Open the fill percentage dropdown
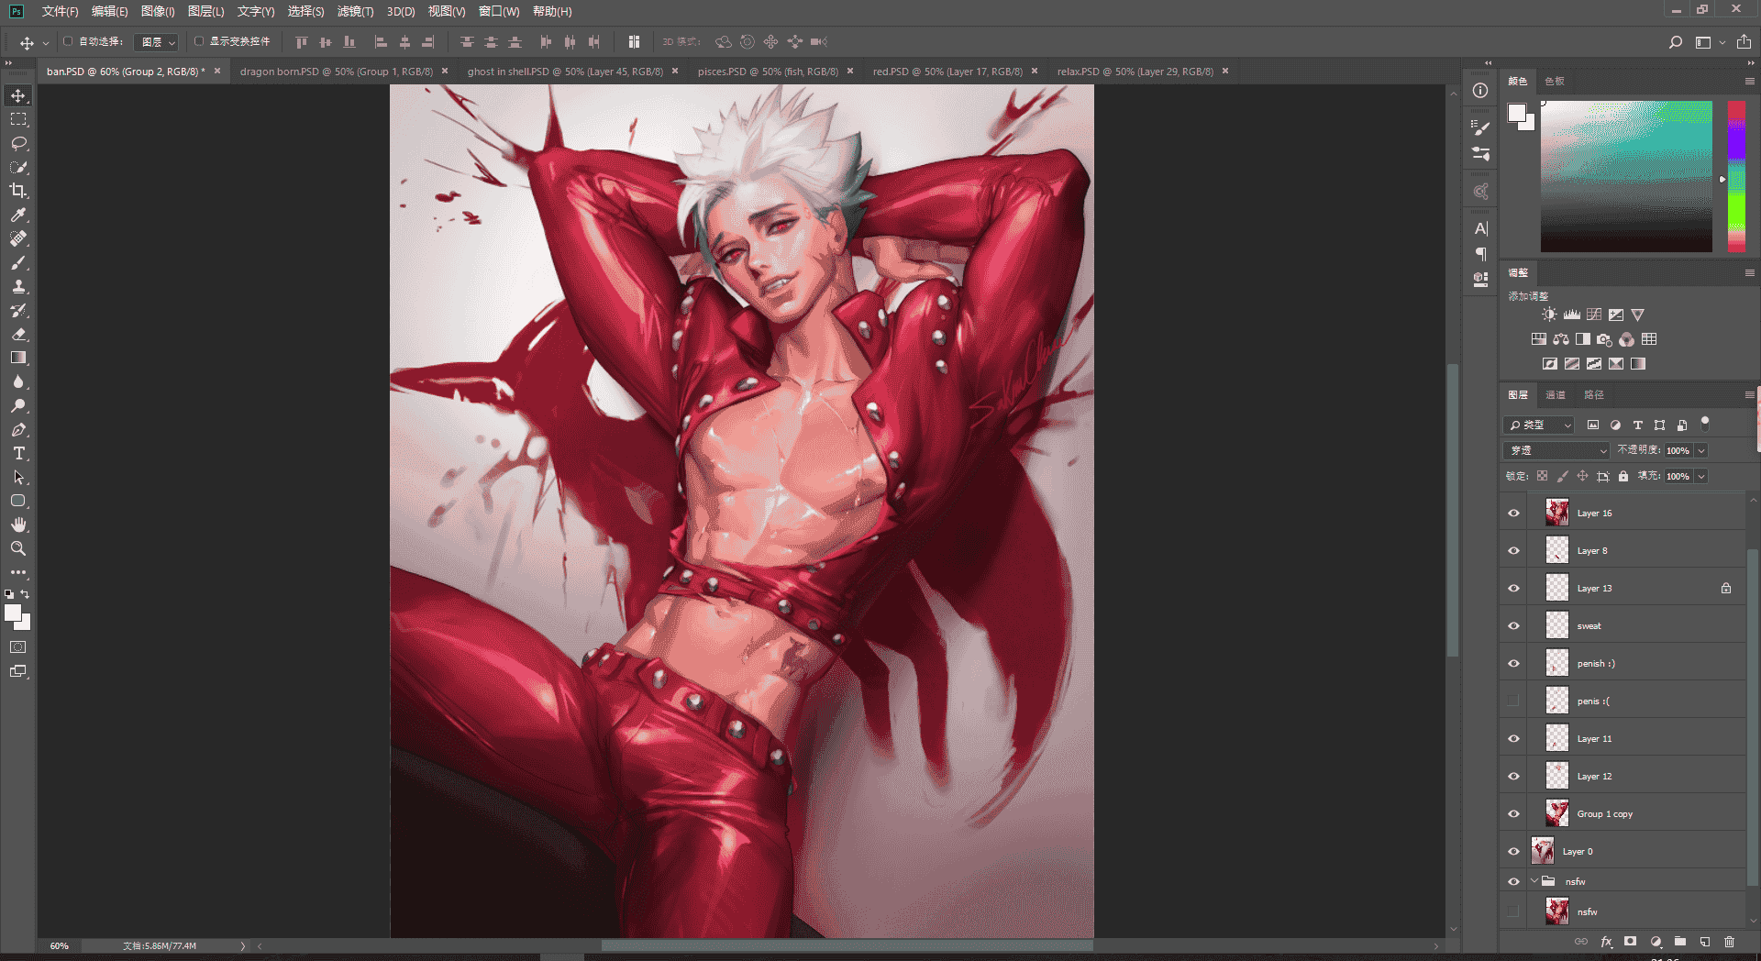 click(x=1701, y=476)
